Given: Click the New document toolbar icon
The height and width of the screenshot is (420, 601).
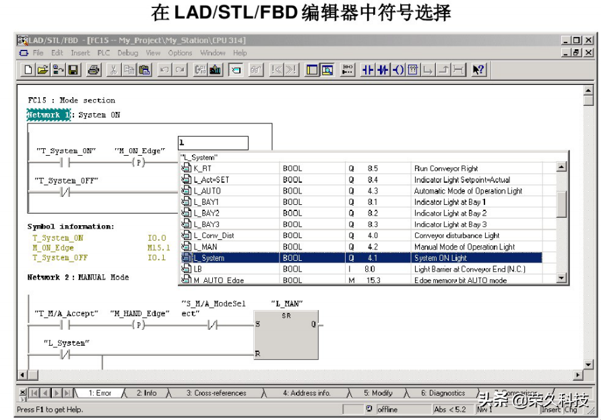Looking at the screenshot, I should pyautogui.click(x=28, y=70).
